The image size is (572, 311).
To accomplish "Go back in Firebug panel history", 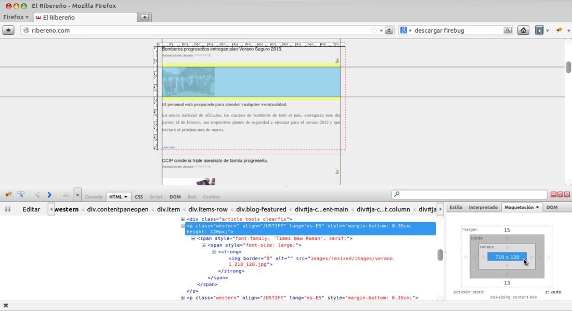I will (37, 195).
